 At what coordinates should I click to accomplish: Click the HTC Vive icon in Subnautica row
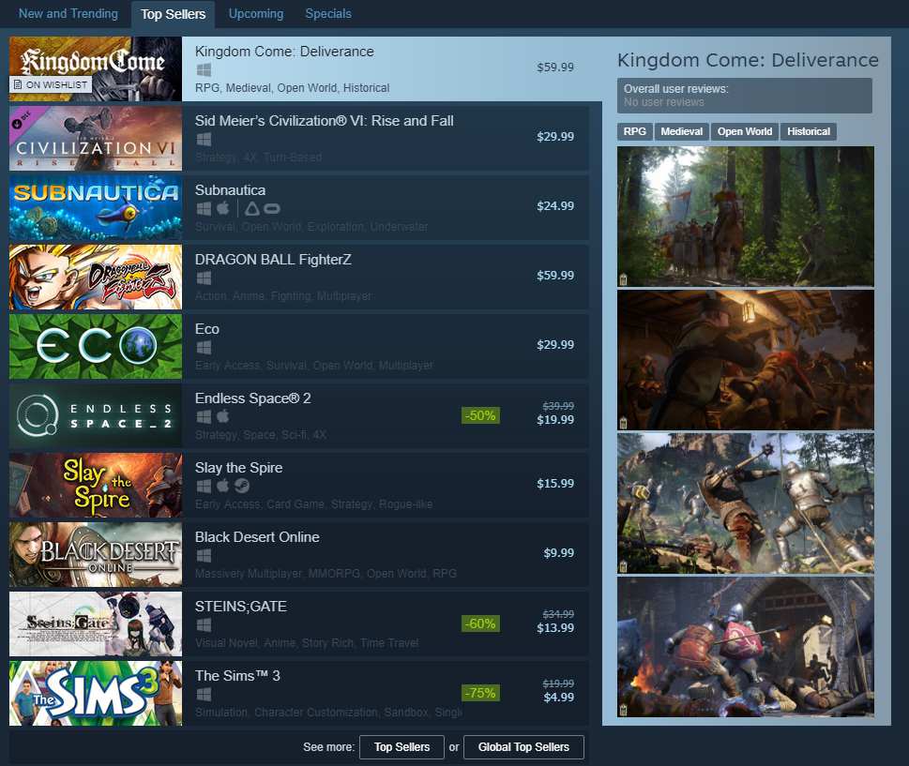coord(251,208)
